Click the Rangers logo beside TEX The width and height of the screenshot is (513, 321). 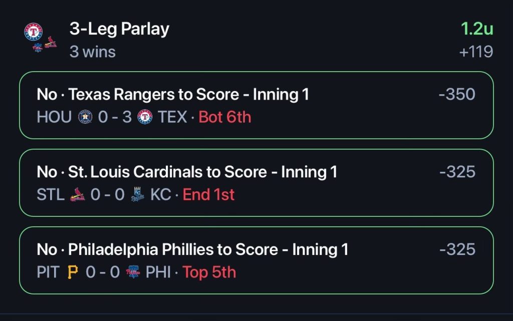tap(145, 117)
